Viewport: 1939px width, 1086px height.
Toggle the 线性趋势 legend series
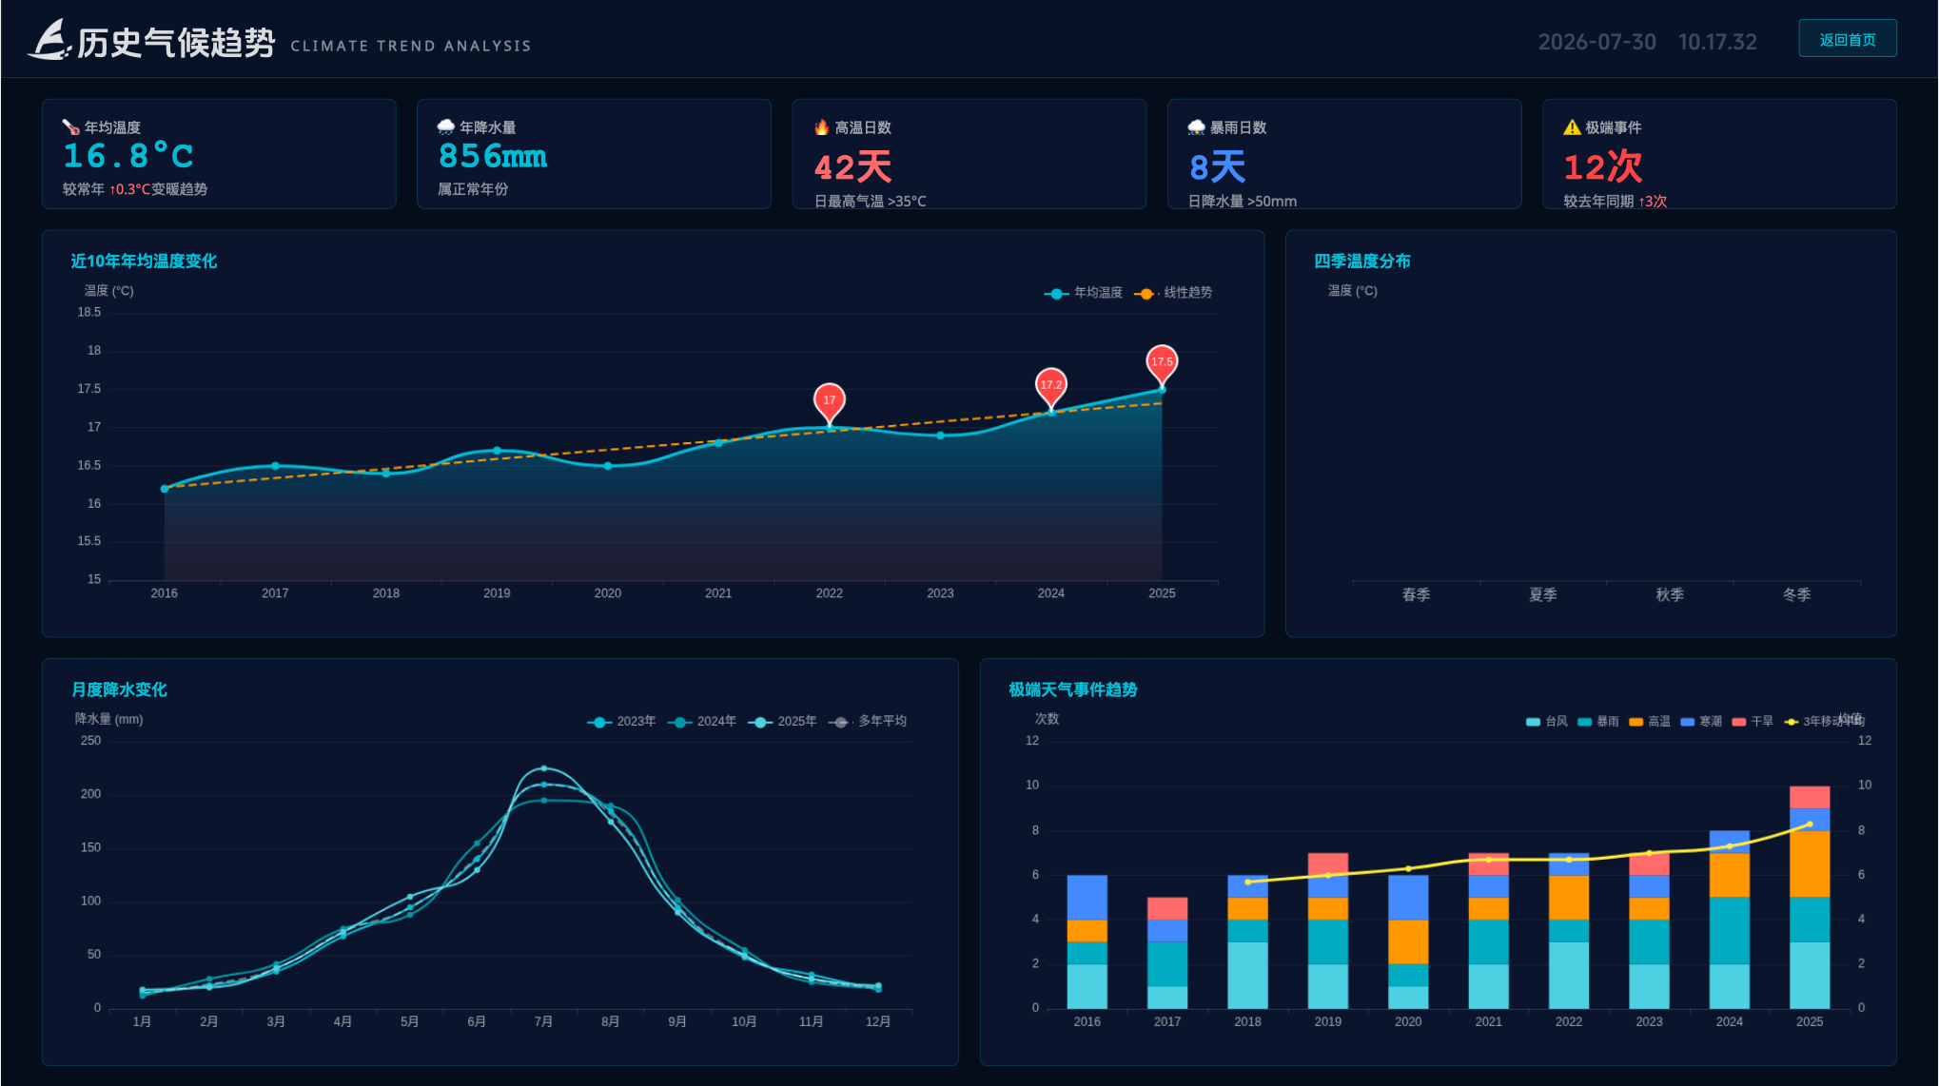coord(1173,293)
